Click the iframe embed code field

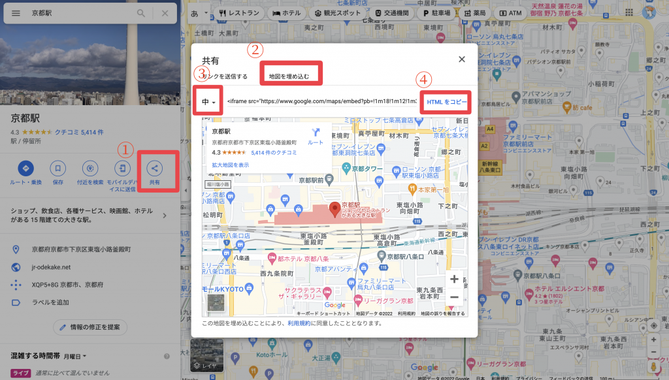click(321, 102)
